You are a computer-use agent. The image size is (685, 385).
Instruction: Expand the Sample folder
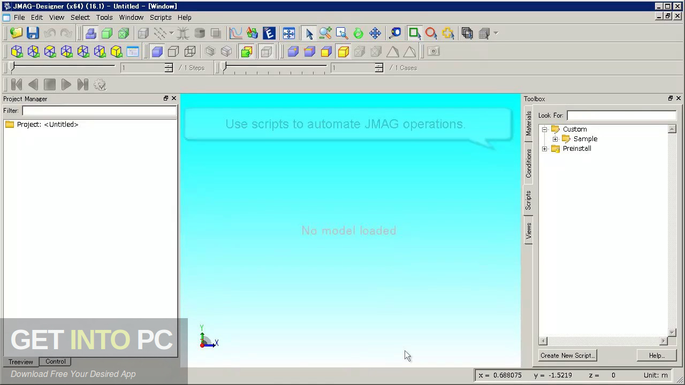[x=555, y=139]
